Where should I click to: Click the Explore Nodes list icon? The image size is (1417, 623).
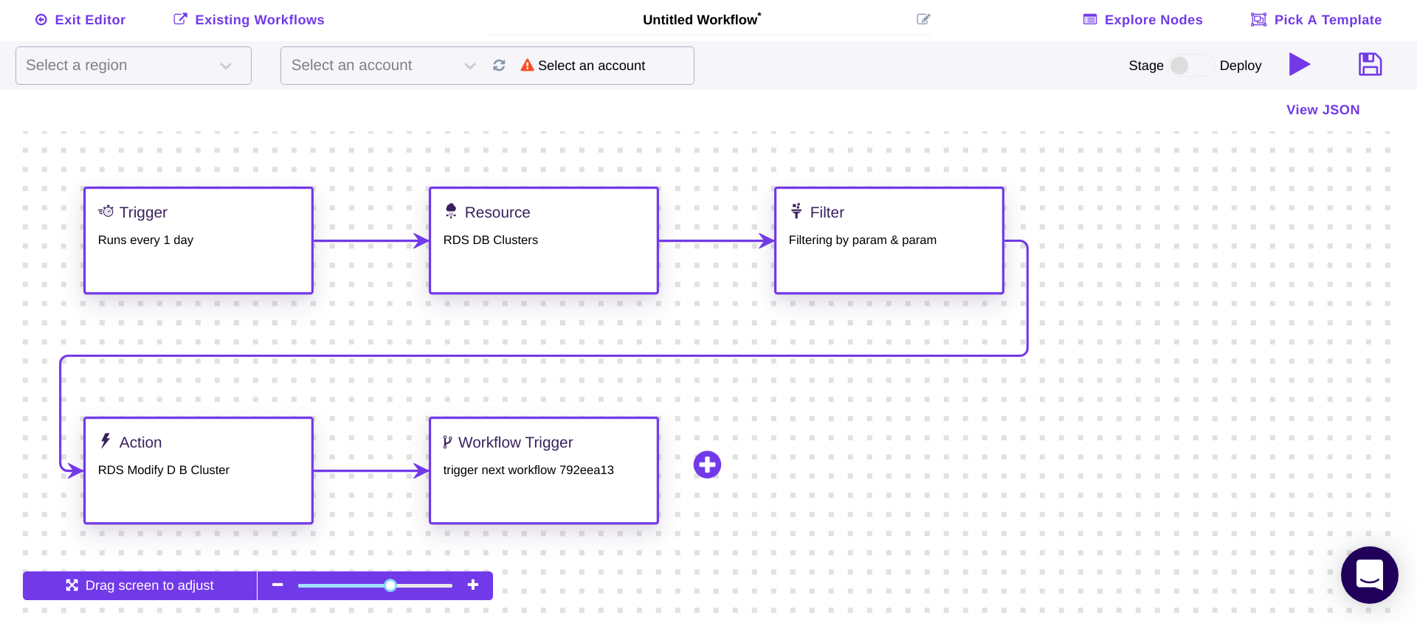(x=1090, y=19)
